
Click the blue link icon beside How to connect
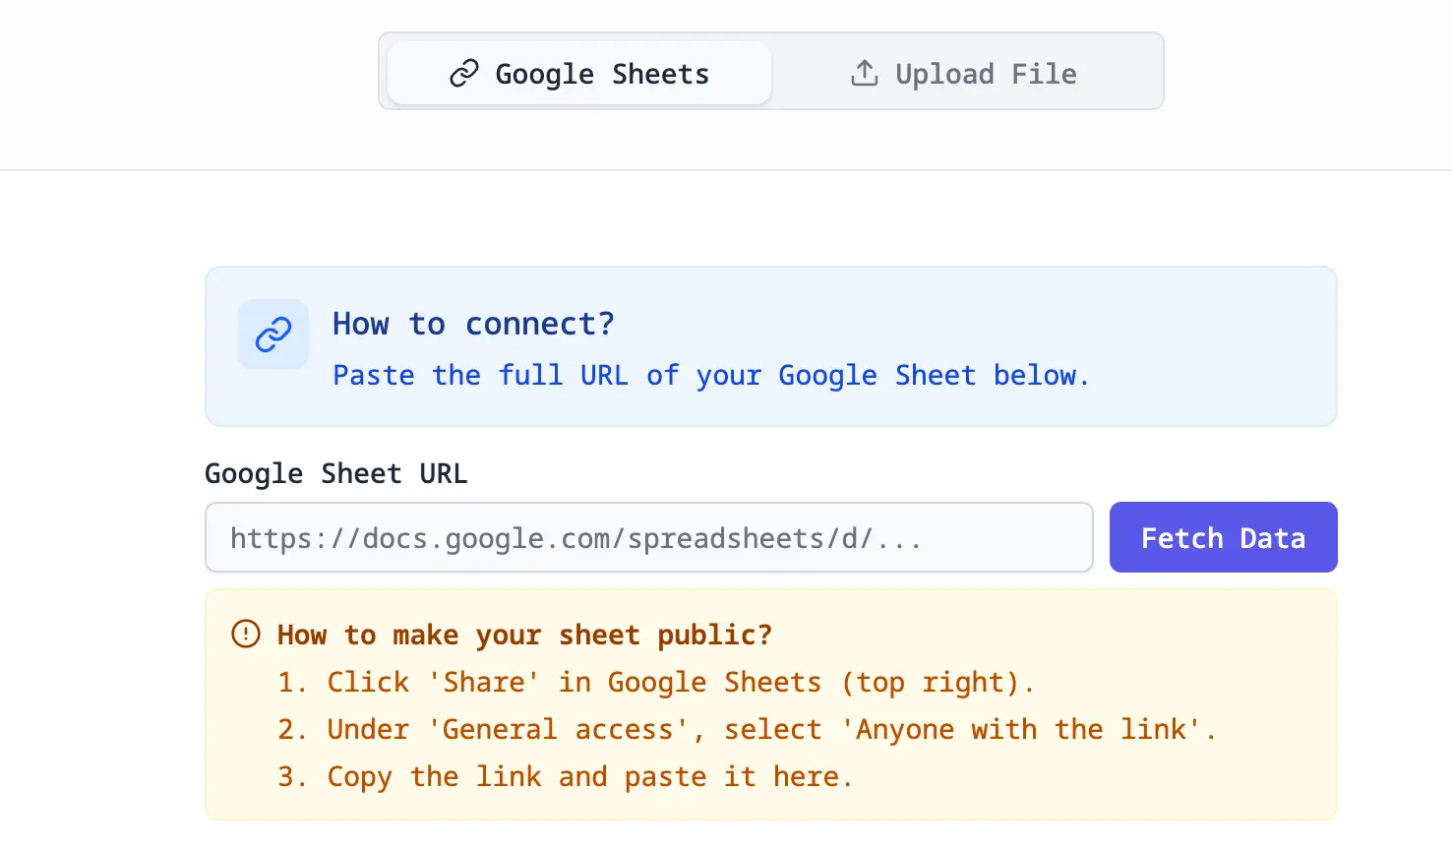click(x=273, y=334)
